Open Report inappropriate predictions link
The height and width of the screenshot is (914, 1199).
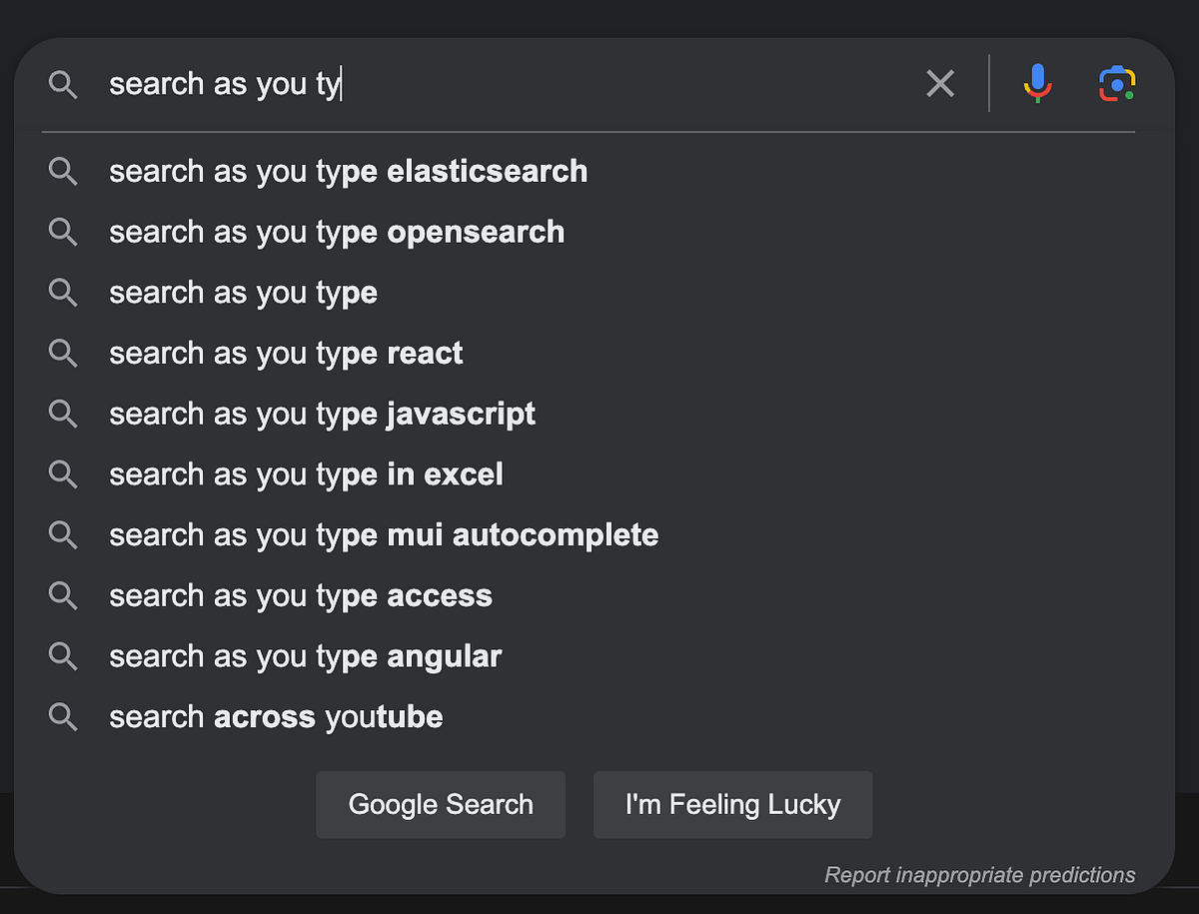[x=979, y=875]
